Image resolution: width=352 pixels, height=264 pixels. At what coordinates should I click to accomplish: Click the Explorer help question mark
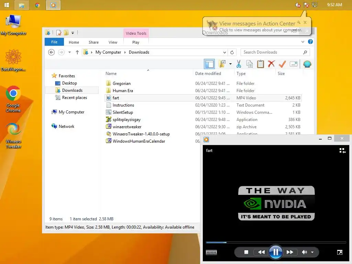click(310, 42)
